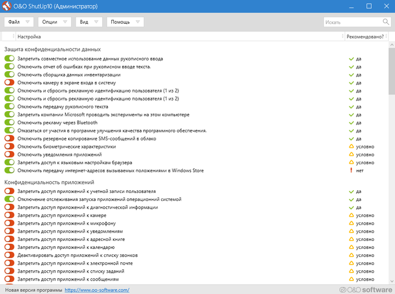Click the Опции menu label

(x=50, y=22)
